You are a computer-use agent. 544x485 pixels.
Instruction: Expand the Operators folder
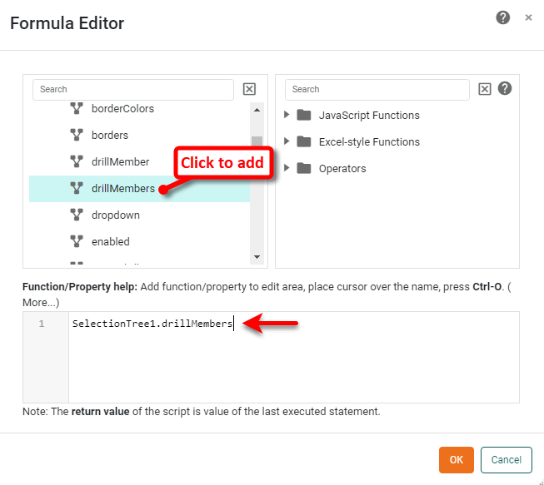coord(287,168)
